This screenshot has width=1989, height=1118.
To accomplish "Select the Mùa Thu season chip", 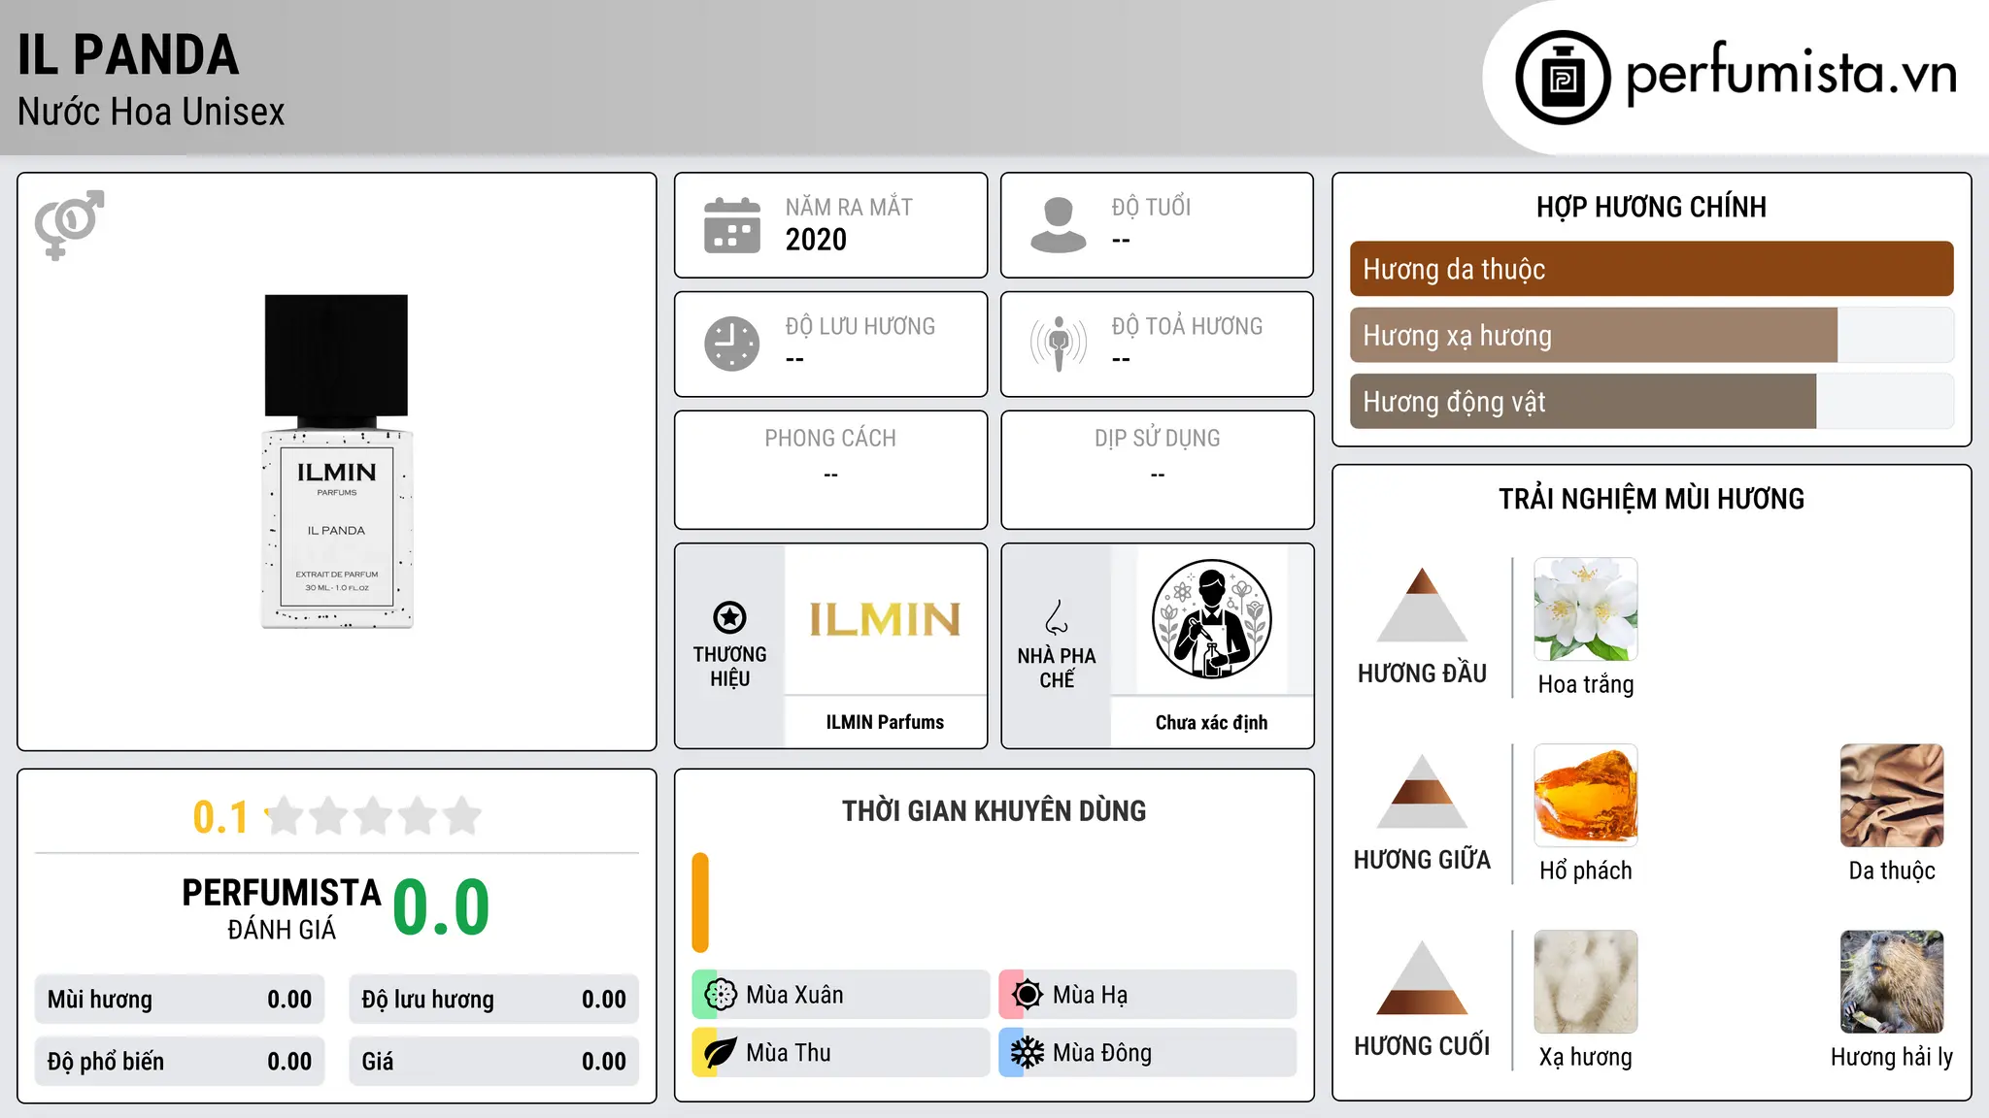I will point(840,1053).
